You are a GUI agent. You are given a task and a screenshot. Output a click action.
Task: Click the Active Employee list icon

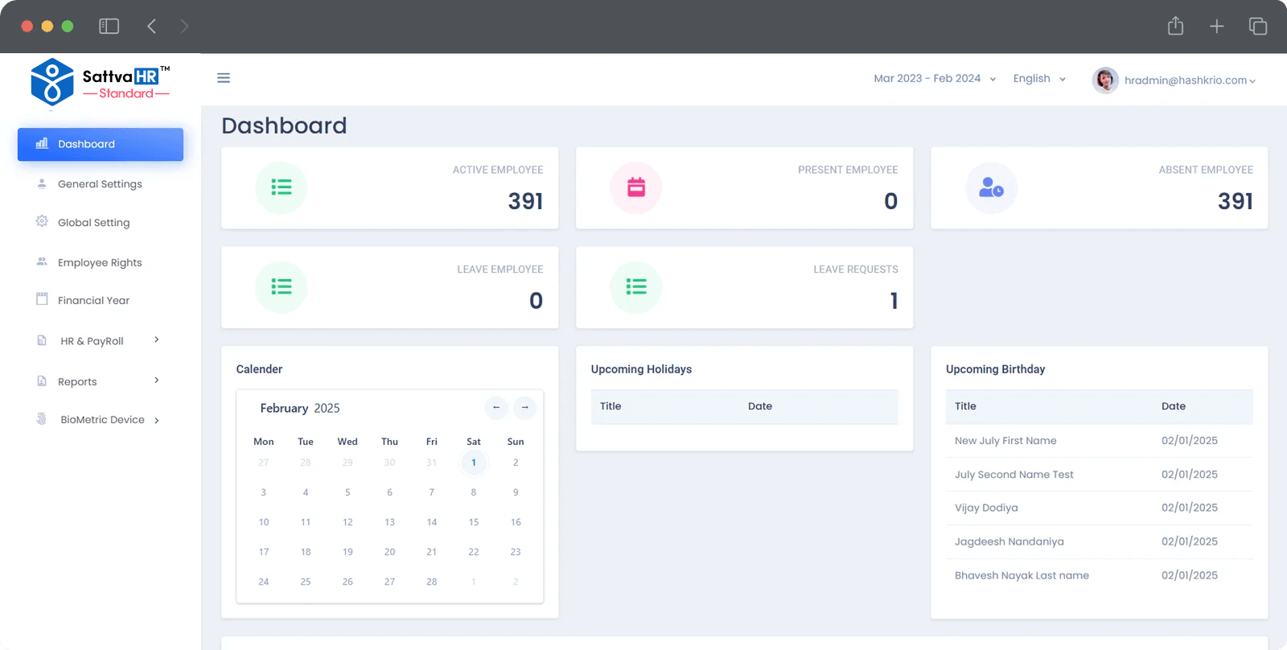pyautogui.click(x=282, y=187)
